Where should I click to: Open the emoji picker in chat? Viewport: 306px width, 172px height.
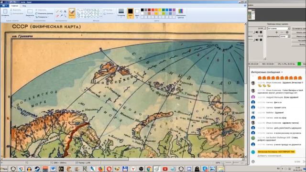(253, 161)
